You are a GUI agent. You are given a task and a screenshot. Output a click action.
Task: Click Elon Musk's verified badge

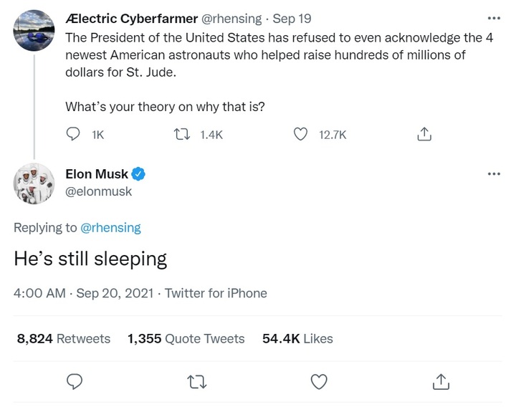(138, 174)
